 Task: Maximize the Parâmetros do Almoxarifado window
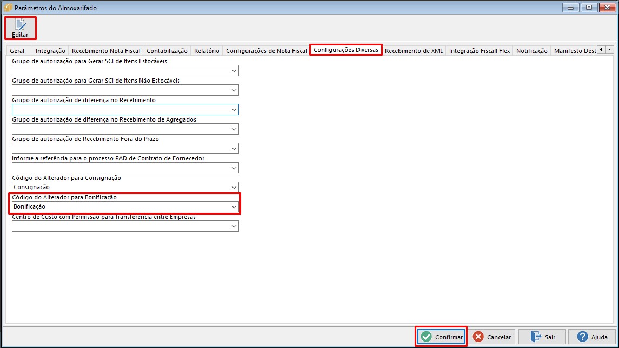(589, 8)
